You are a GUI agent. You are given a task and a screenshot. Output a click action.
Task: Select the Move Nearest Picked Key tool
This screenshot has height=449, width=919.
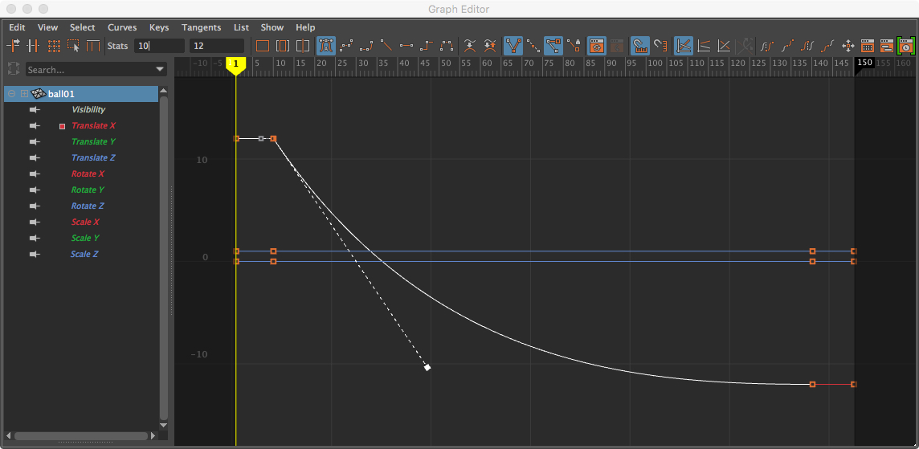14,46
